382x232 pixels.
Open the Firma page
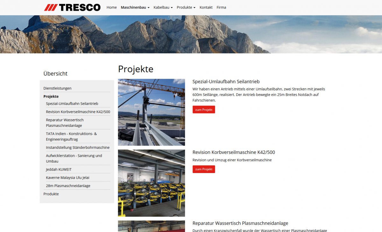tap(221, 7)
